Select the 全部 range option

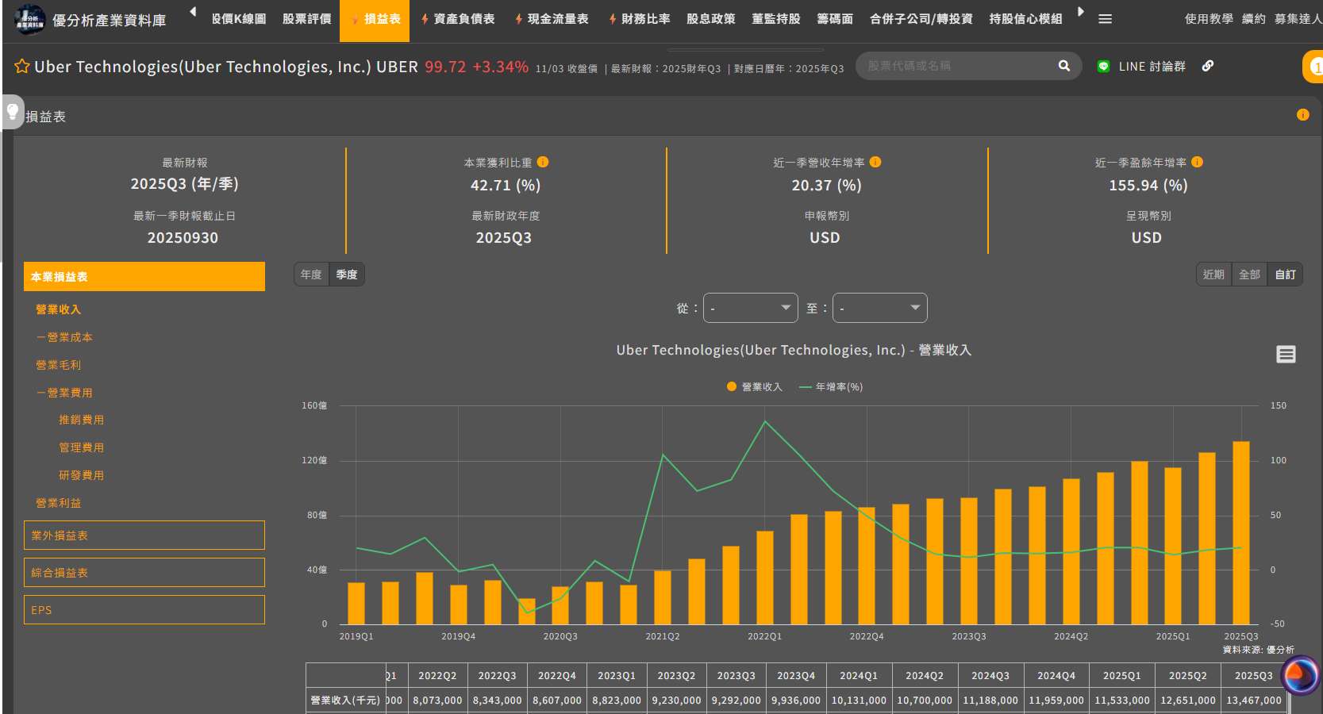tap(1249, 274)
